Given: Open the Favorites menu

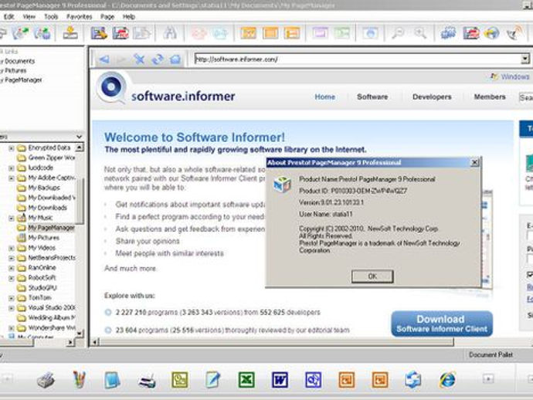Looking at the screenshot, I should pos(80,17).
